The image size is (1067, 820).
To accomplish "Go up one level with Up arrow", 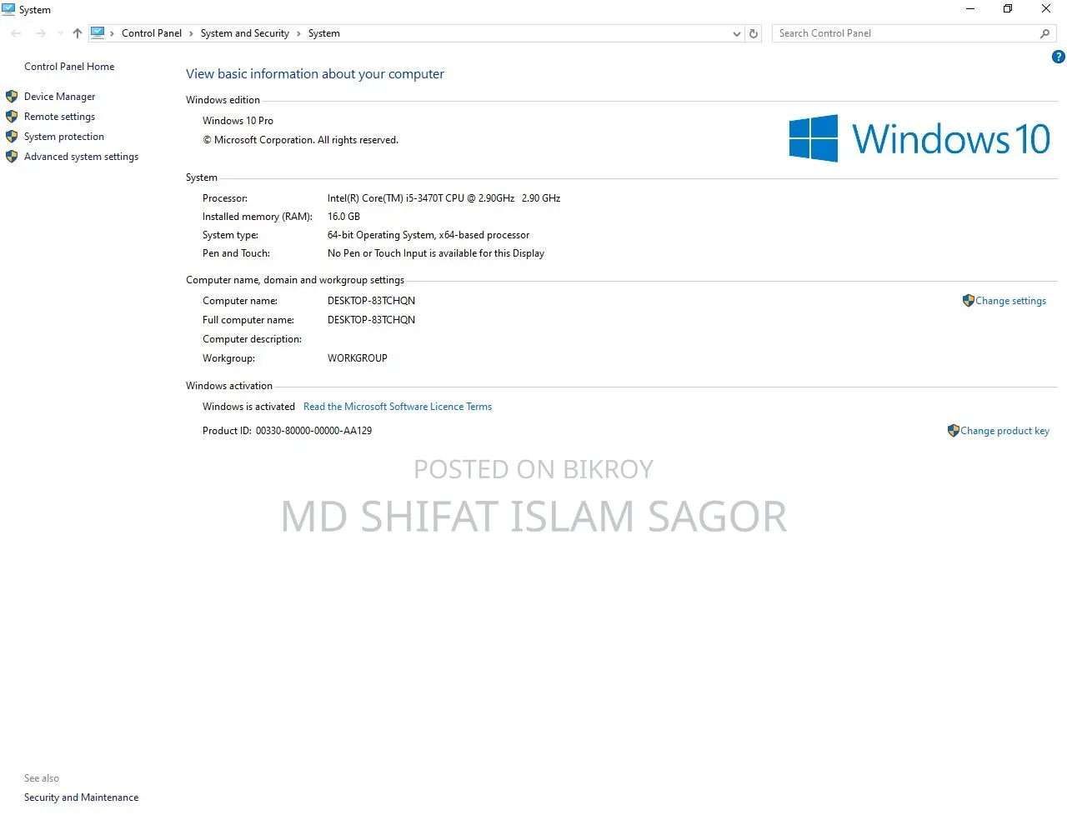I will tap(78, 33).
